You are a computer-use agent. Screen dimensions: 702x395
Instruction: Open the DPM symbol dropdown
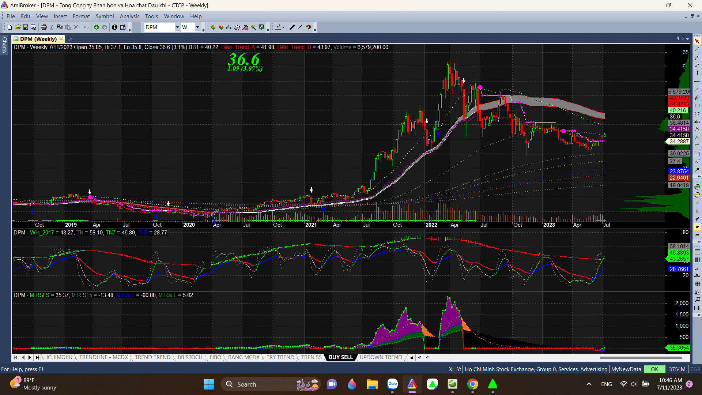point(177,27)
